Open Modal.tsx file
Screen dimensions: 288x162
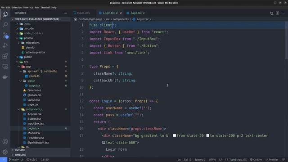(34, 133)
